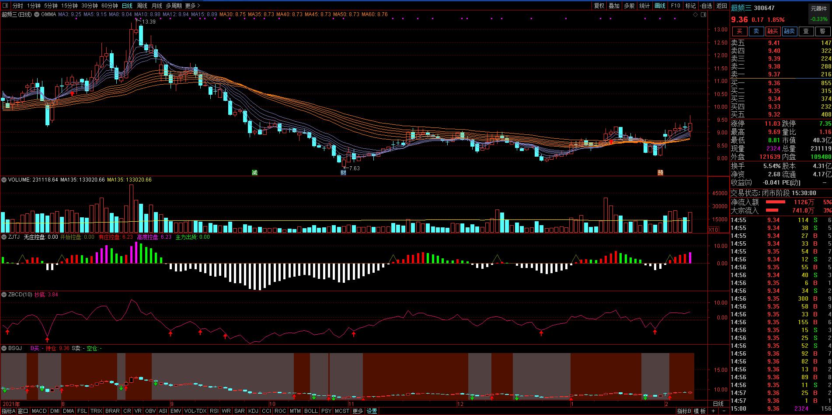832x415 pixels.
Task: Click the blue 卖 sell button
Action: pos(756,31)
